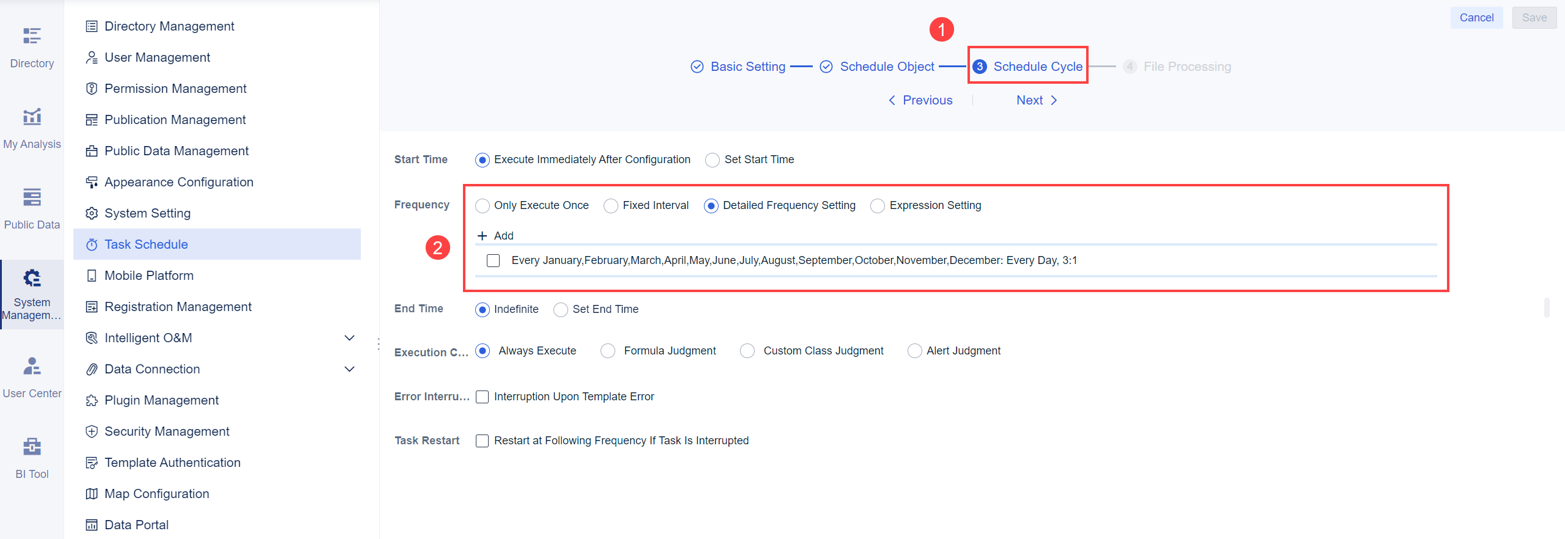This screenshot has height=539, width=1565.
Task: Enable Interruption Upon Template Error checkbox
Action: pyautogui.click(x=483, y=397)
